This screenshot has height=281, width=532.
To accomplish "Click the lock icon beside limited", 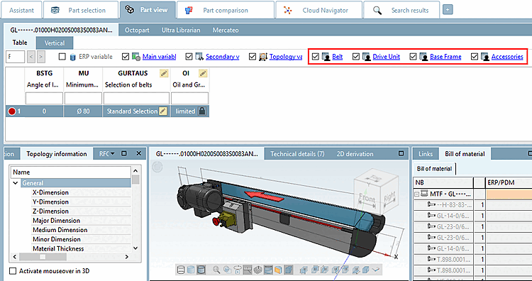I will tap(202, 111).
